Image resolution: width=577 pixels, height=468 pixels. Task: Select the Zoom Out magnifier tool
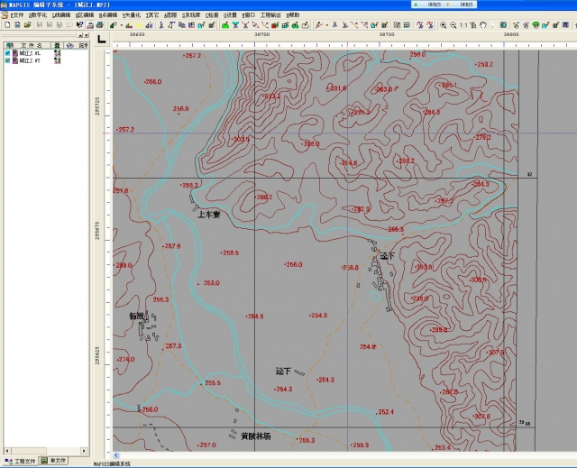pyautogui.click(x=453, y=25)
